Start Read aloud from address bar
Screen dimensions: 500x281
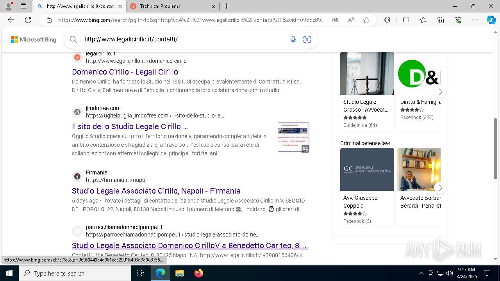click(x=351, y=20)
